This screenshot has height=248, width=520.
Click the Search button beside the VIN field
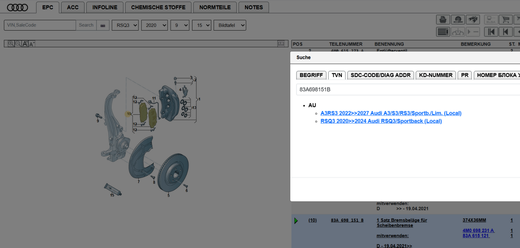[86, 25]
